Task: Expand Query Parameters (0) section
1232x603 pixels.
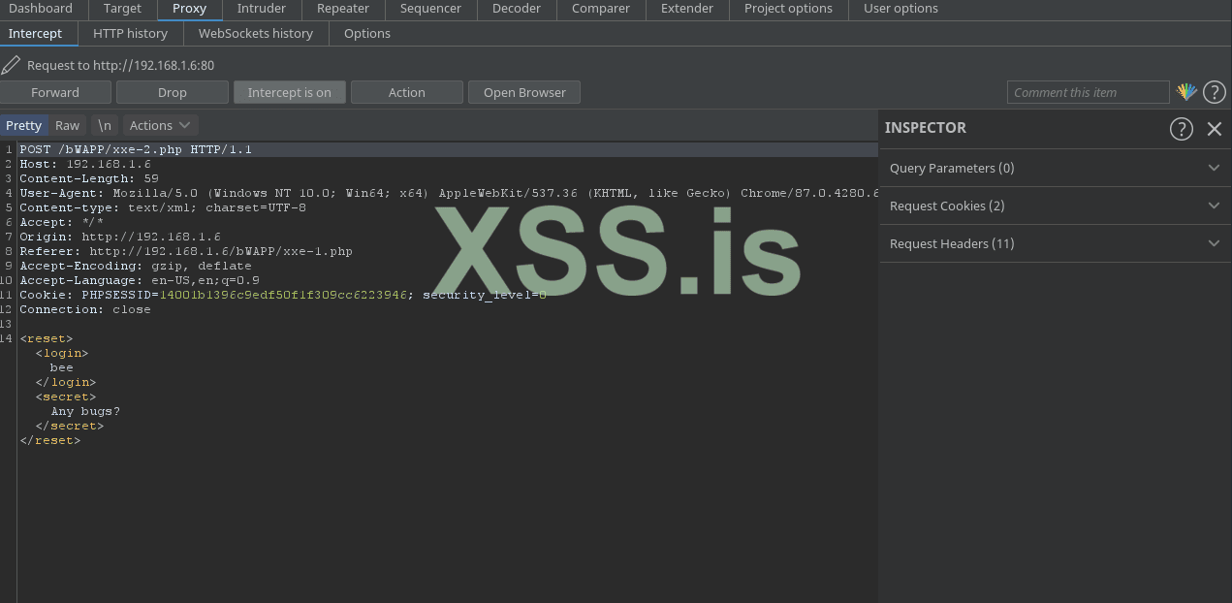Action: tap(1055, 168)
